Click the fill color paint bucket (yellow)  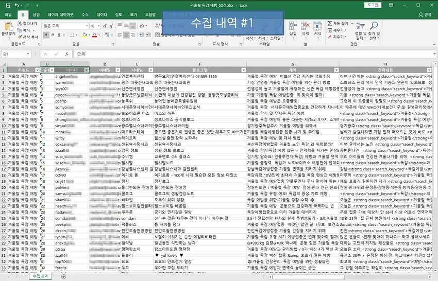click(85, 35)
